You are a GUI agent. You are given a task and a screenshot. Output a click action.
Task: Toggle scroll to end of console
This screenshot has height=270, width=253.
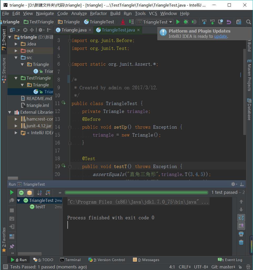click(241, 226)
